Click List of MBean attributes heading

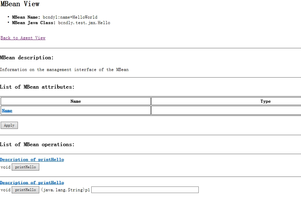coord(37,87)
